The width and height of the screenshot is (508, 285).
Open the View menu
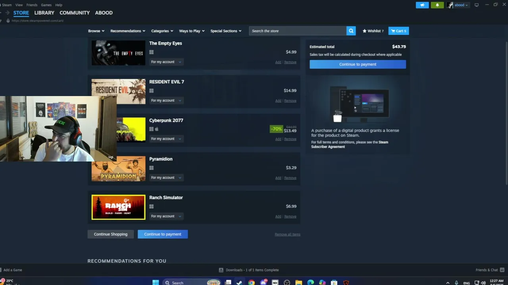pos(19,5)
